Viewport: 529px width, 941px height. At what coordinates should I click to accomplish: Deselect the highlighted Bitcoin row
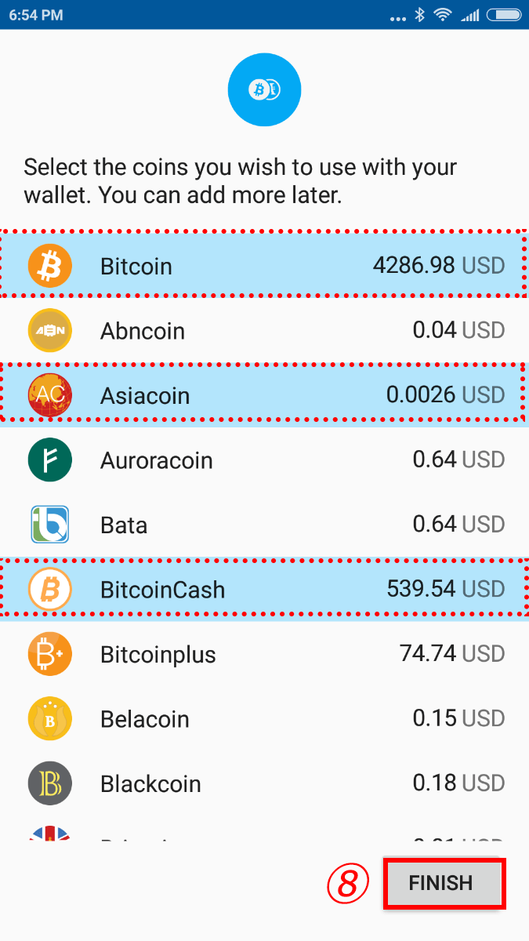[x=264, y=266]
